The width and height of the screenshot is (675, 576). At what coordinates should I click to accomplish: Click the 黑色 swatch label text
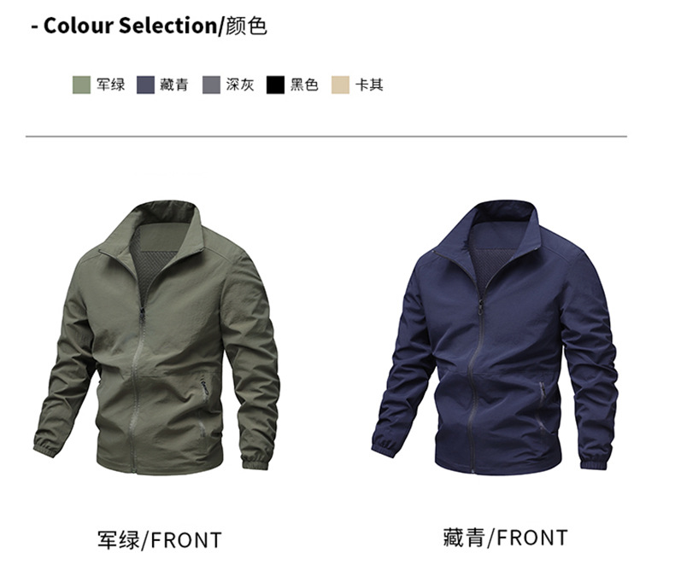point(304,84)
